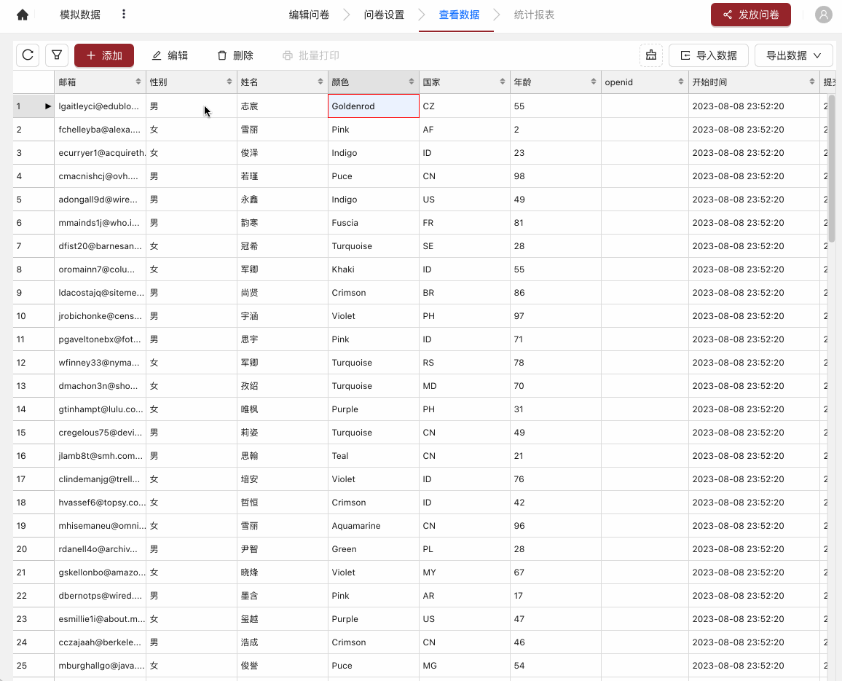Click the age 98 cell
The height and width of the screenshot is (681, 842).
(555, 176)
